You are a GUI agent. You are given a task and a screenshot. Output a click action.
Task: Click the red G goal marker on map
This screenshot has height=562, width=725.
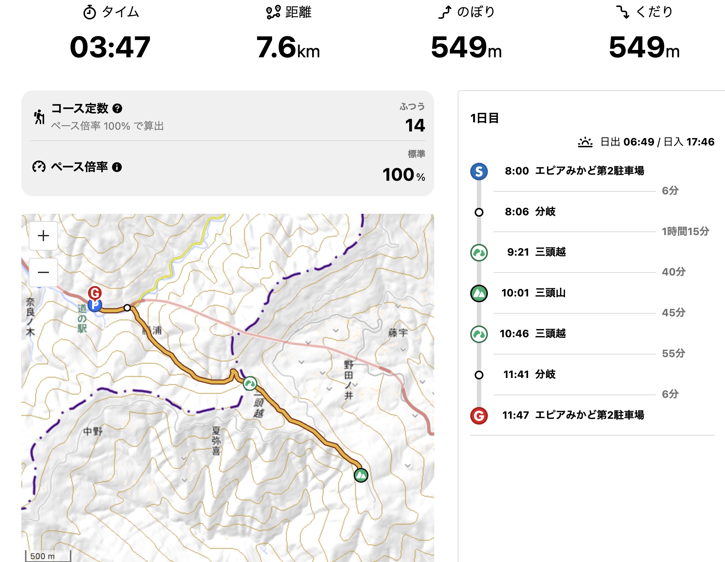(95, 293)
